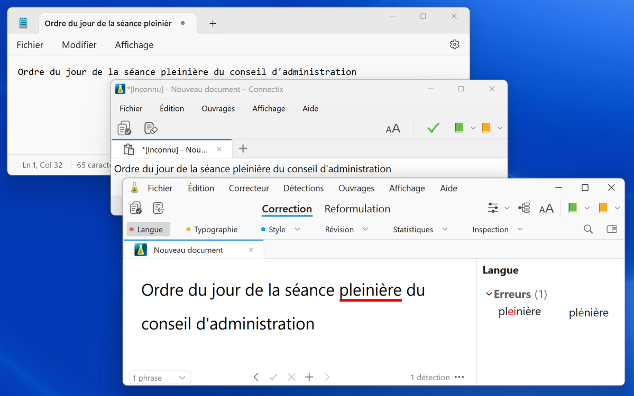Toggle the side panel layout icon
The width and height of the screenshot is (634, 396).
[x=612, y=229]
